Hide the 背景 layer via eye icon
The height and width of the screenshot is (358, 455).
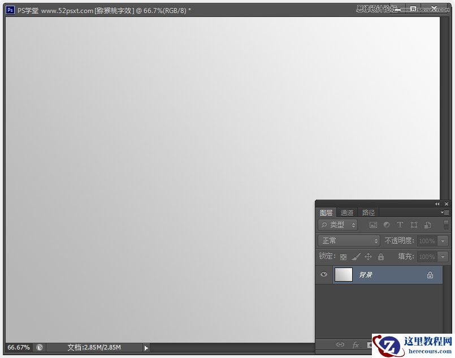click(x=324, y=274)
